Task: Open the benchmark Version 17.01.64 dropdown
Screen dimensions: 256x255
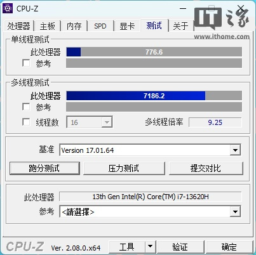Action: click(235, 150)
